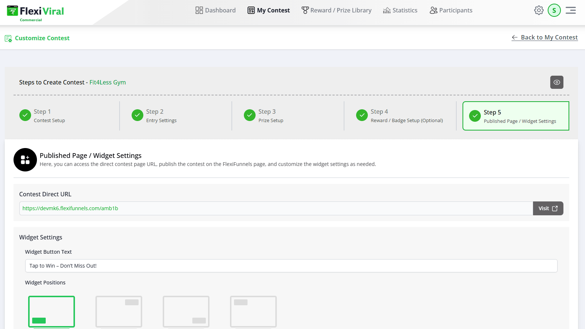
Task: Open the hamburger menu in top bar
Action: click(x=570, y=10)
